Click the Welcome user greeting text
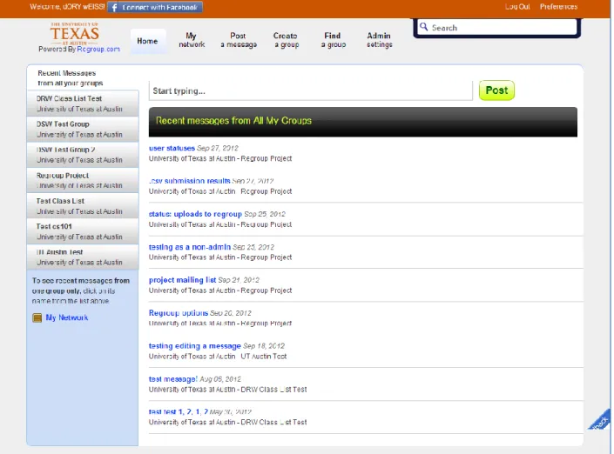 tap(67, 7)
